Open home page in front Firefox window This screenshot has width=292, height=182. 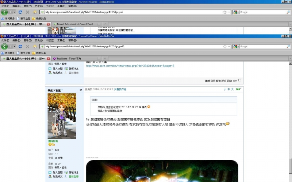click(35, 47)
